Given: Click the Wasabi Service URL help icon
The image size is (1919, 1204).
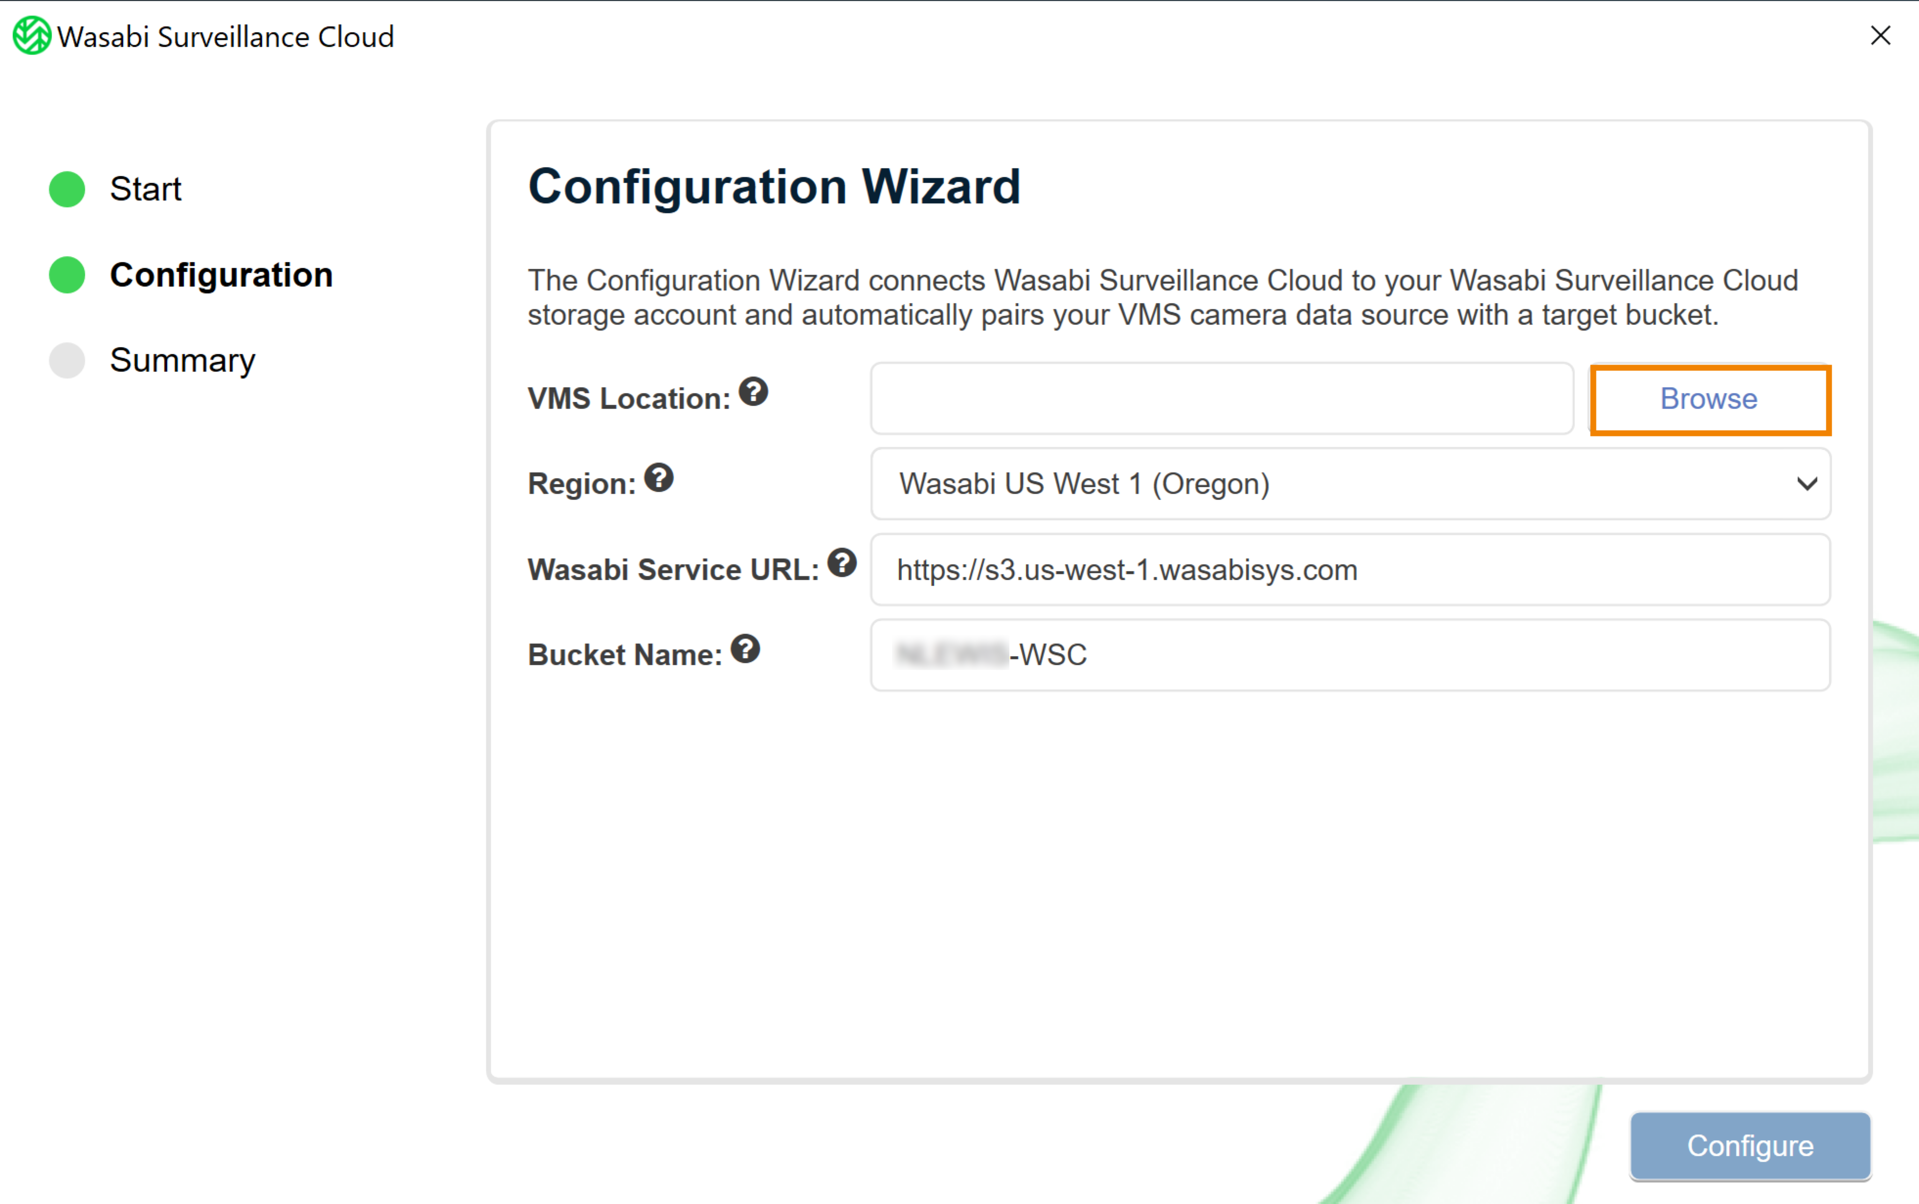Looking at the screenshot, I should tap(842, 563).
